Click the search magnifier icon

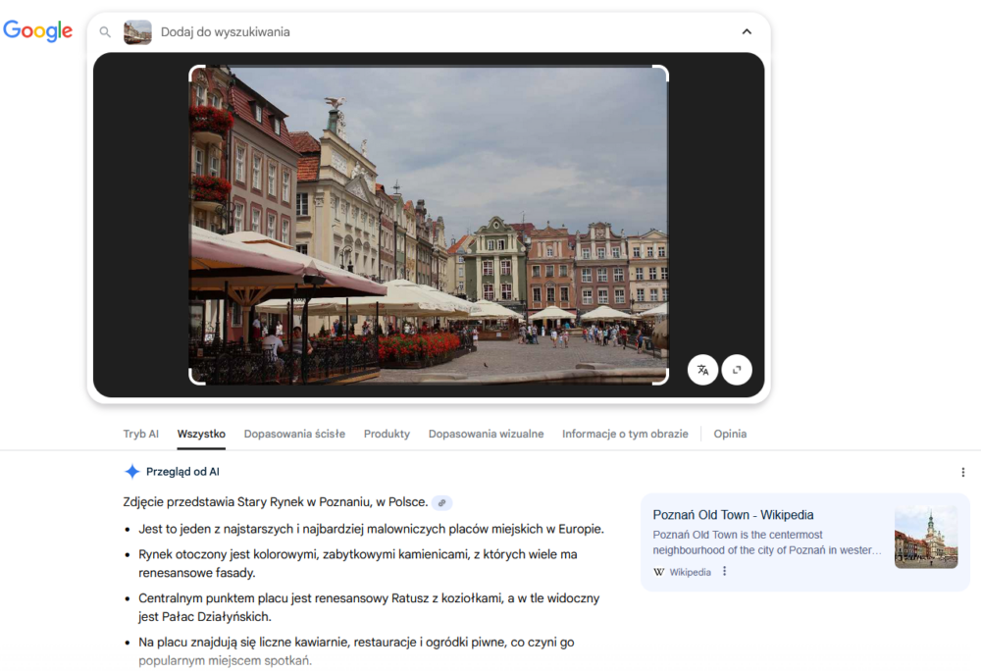pos(106,32)
